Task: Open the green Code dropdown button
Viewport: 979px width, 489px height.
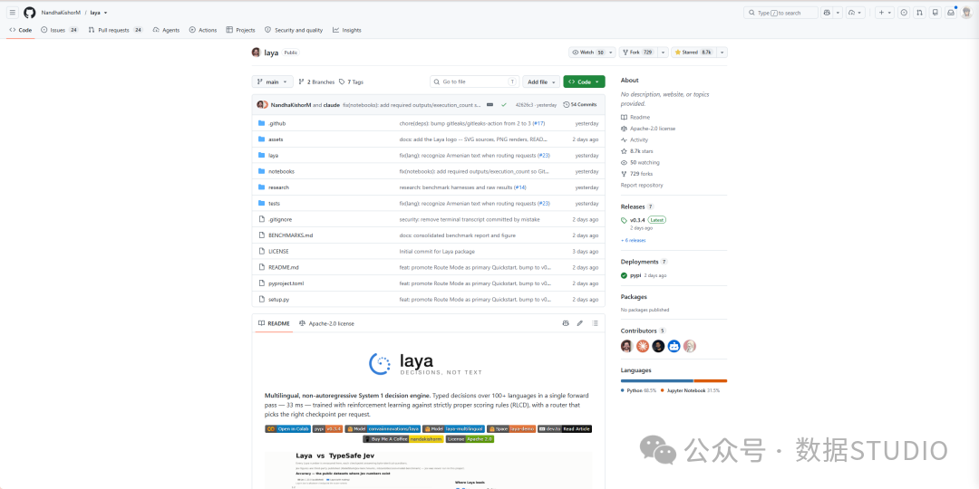Action: [x=584, y=81]
